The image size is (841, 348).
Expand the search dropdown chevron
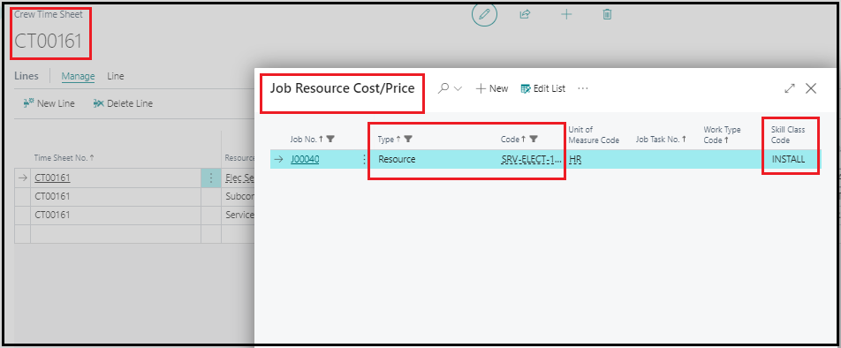pos(458,89)
